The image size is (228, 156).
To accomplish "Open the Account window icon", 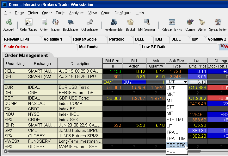I will [9, 25].
